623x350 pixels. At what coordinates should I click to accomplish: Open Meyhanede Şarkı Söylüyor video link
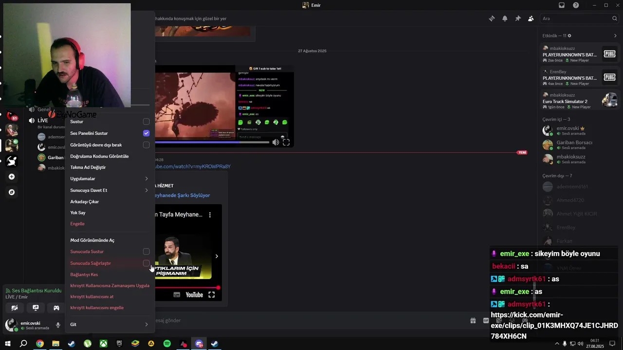[183, 195]
